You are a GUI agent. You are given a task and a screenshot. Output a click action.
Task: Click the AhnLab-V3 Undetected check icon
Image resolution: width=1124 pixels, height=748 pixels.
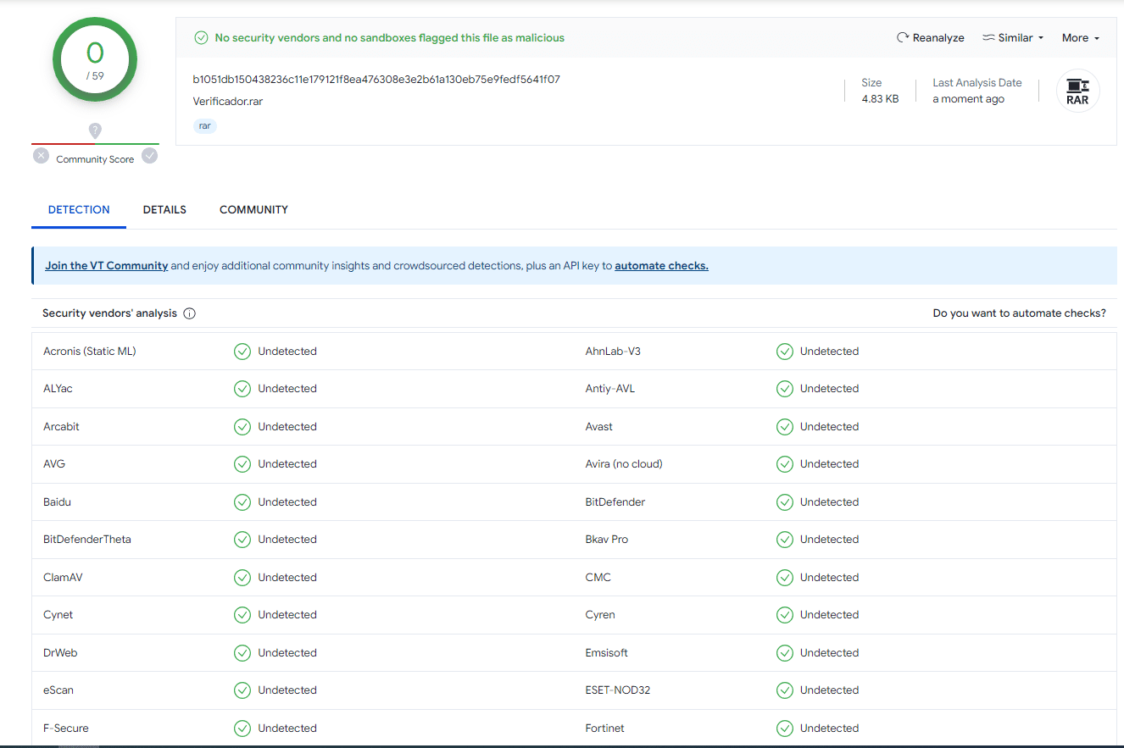785,352
